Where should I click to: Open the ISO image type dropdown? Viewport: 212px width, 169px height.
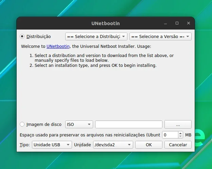[x=79, y=124]
